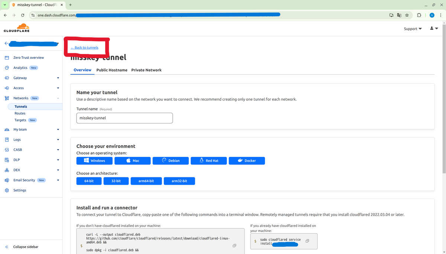446x254 pixels.
Task: Open Routes in the Networks submenu
Action: (20, 113)
